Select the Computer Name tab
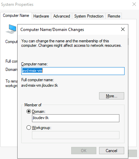The width and height of the screenshot is (139, 159). pos(16,15)
